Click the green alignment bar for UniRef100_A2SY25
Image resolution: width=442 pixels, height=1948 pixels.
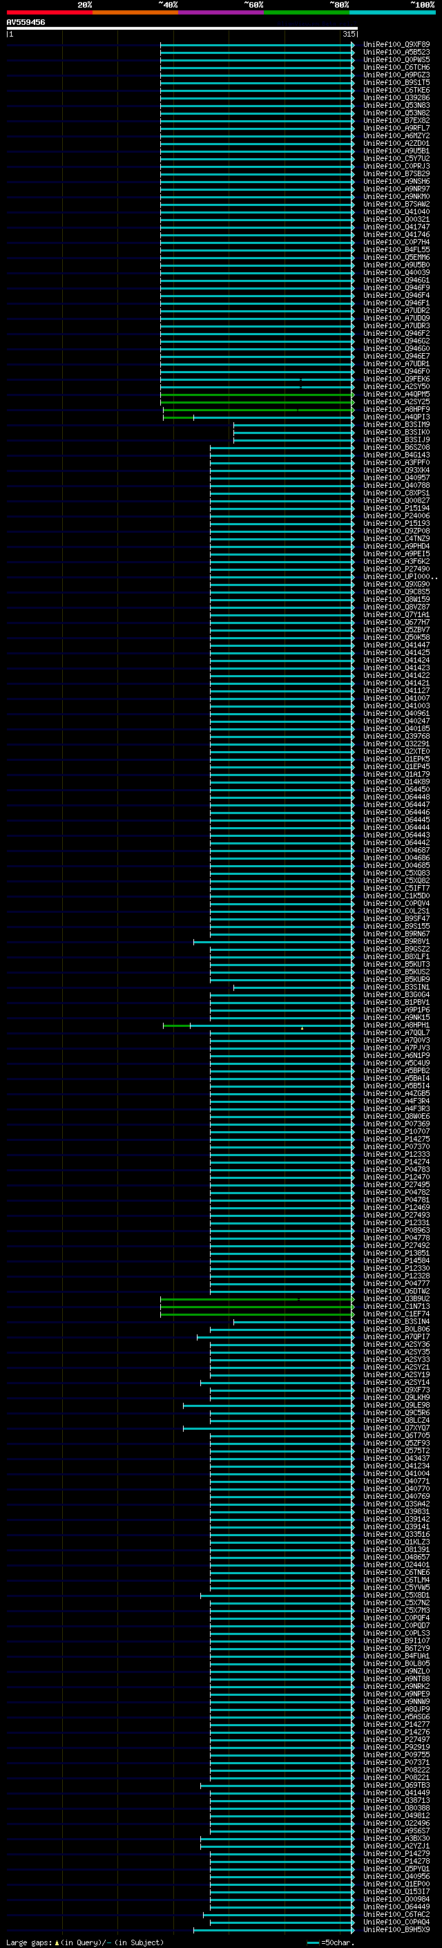click(x=257, y=401)
